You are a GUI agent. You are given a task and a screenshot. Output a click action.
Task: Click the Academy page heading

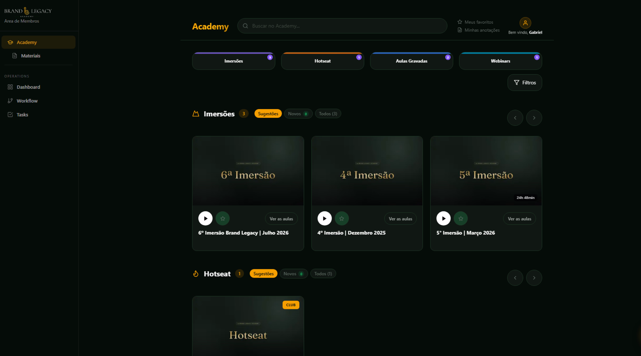pos(210,26)
